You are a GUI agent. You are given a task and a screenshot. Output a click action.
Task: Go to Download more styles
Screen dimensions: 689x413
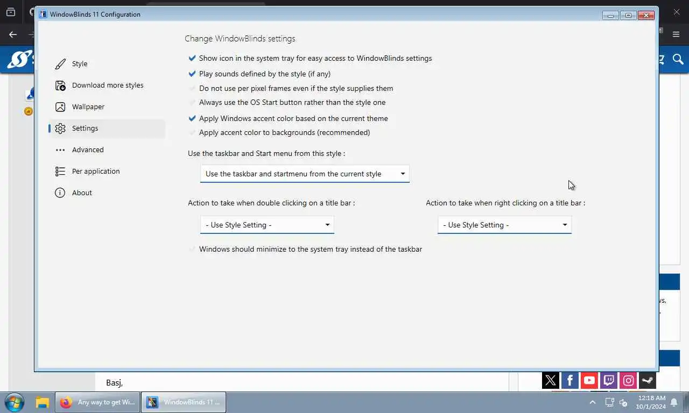[x=107, y=86]
